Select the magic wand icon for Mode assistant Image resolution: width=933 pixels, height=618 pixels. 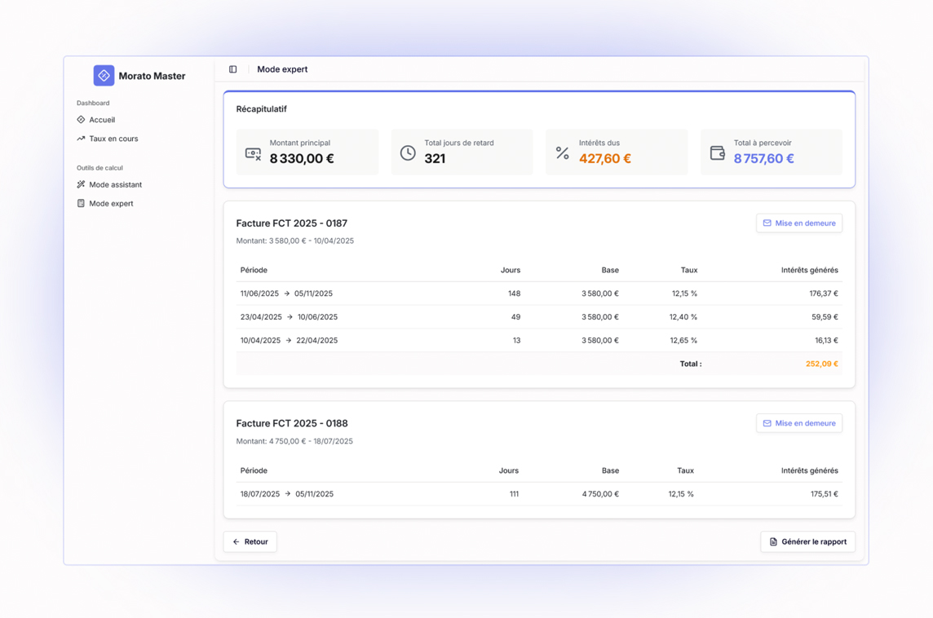pyautogui.click(x=82, y=184)
